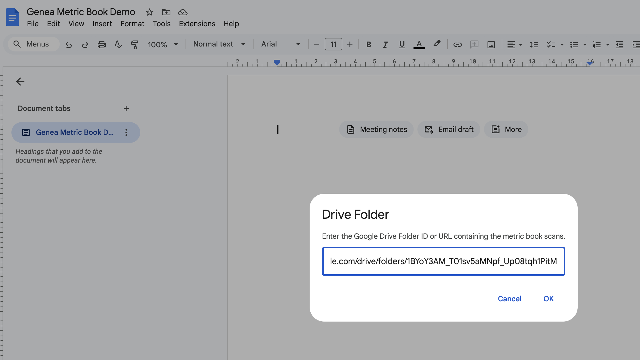Star the Genea Metric Book Demo document
The height and width of the screenshot is (360, 640).
[149, 12]
